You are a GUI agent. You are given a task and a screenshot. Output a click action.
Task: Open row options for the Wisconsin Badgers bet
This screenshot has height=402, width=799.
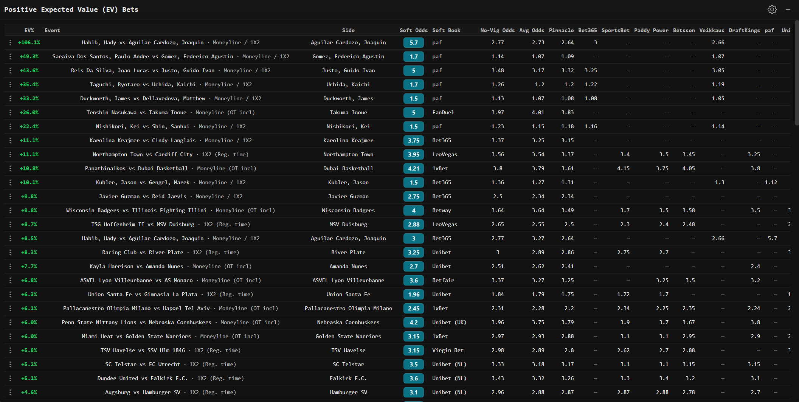(10, 210)
